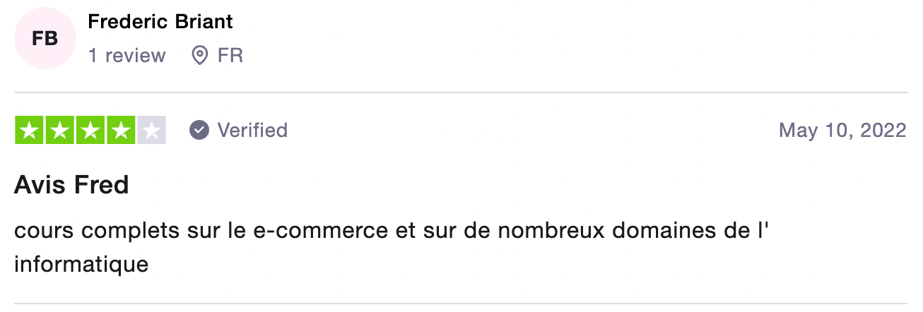Viewport: 923px width, 312px height.
Task: Click the word "informatique" in the review
Action: [81, 265]
